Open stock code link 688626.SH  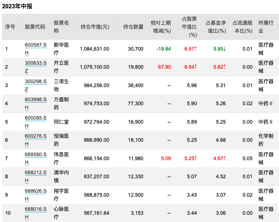[x=36, y=195]
